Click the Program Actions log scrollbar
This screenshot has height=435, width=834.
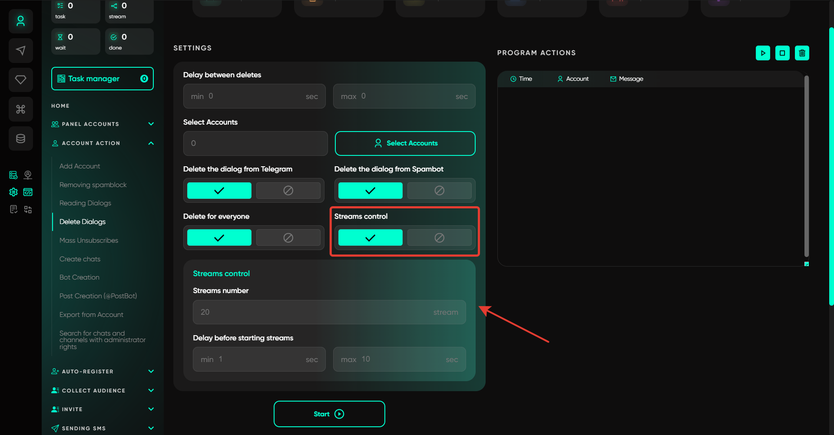pos(806,166)
